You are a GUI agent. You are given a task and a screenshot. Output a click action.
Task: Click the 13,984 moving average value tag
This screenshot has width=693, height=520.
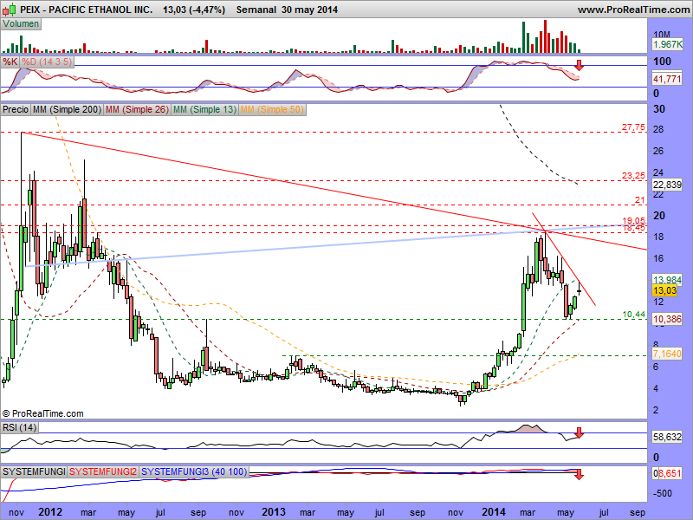(667, 279)
